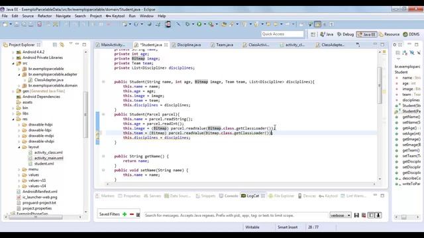424x238 pixels.
Task: Click the quick fix warning marker on line
Action: tap(98, 134)
